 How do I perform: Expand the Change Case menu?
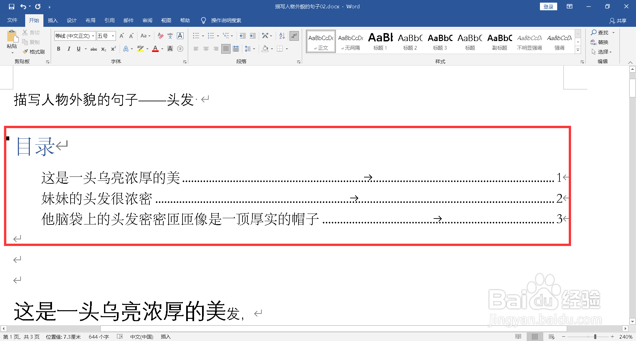click(x=145, y=36)
